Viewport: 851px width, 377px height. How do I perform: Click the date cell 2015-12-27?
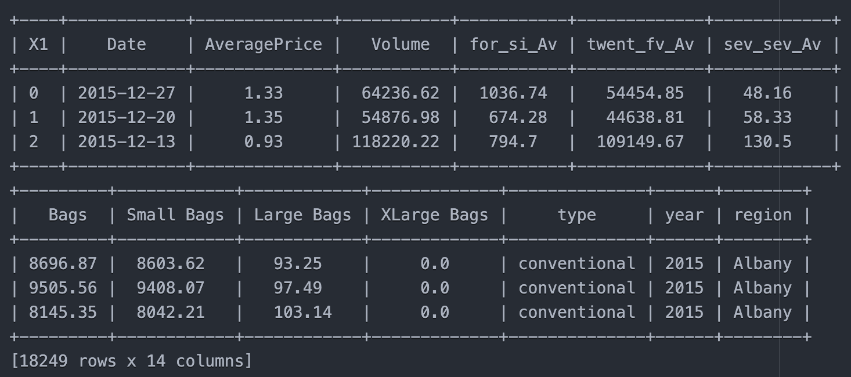tap(127, 93)
